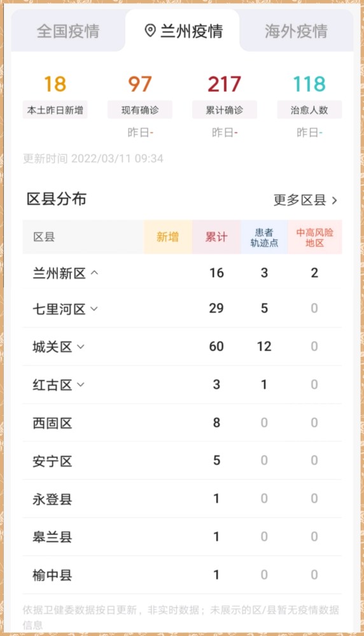Viewport: 364px width, 636px height.
Task: Select the 中高风险地区 column header
Action: point(314,237)
